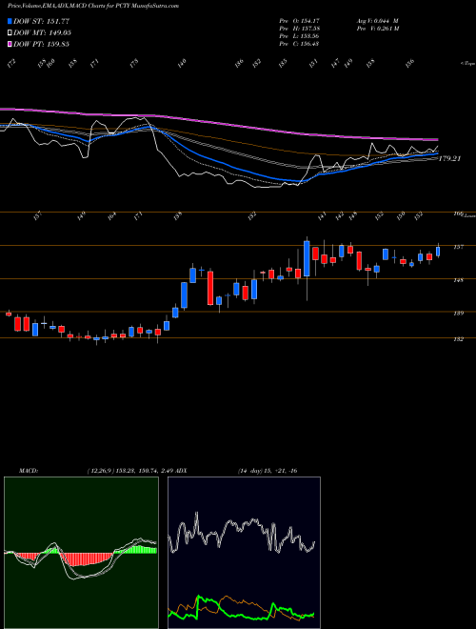The width and height of the screenshot is (476, 629).
Task: Click the white DOW MT legend swatch
Action: 10,32
